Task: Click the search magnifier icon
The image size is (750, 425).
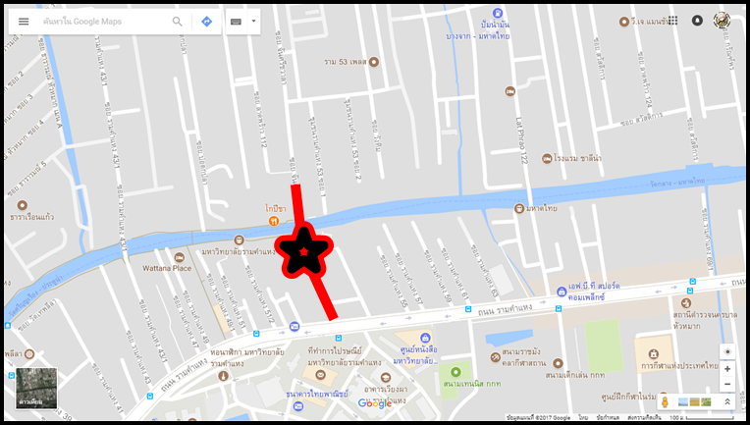Action: click(x=178, y=22)
